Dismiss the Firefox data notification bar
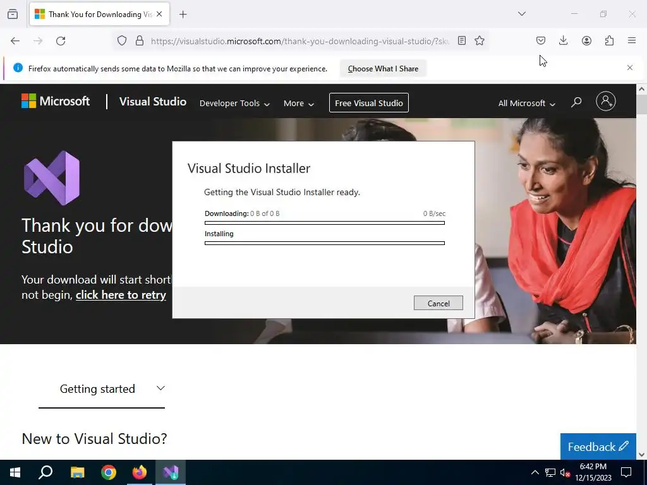 coord(630,68)
